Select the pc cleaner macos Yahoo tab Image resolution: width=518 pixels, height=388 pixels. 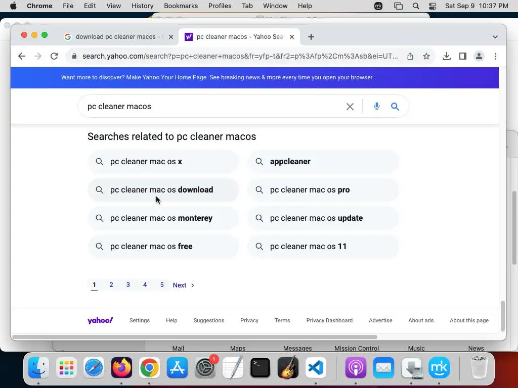[239, 37]
